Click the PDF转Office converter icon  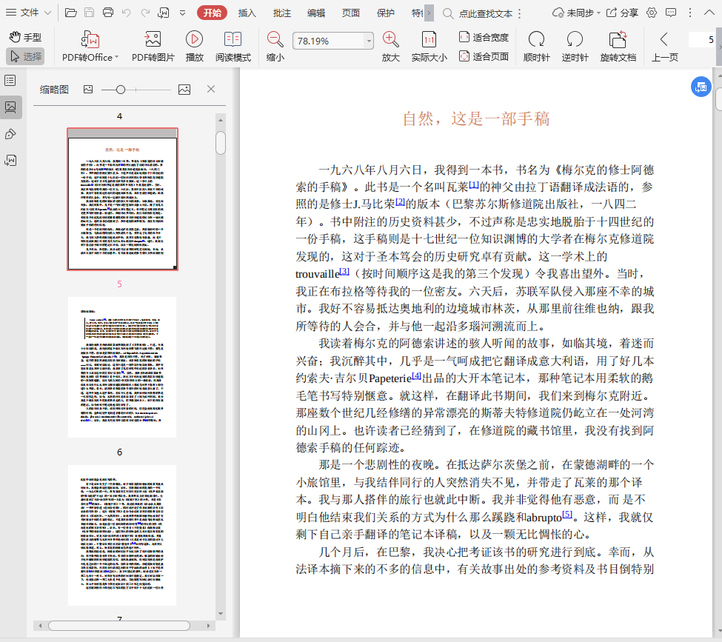[90, 40]
